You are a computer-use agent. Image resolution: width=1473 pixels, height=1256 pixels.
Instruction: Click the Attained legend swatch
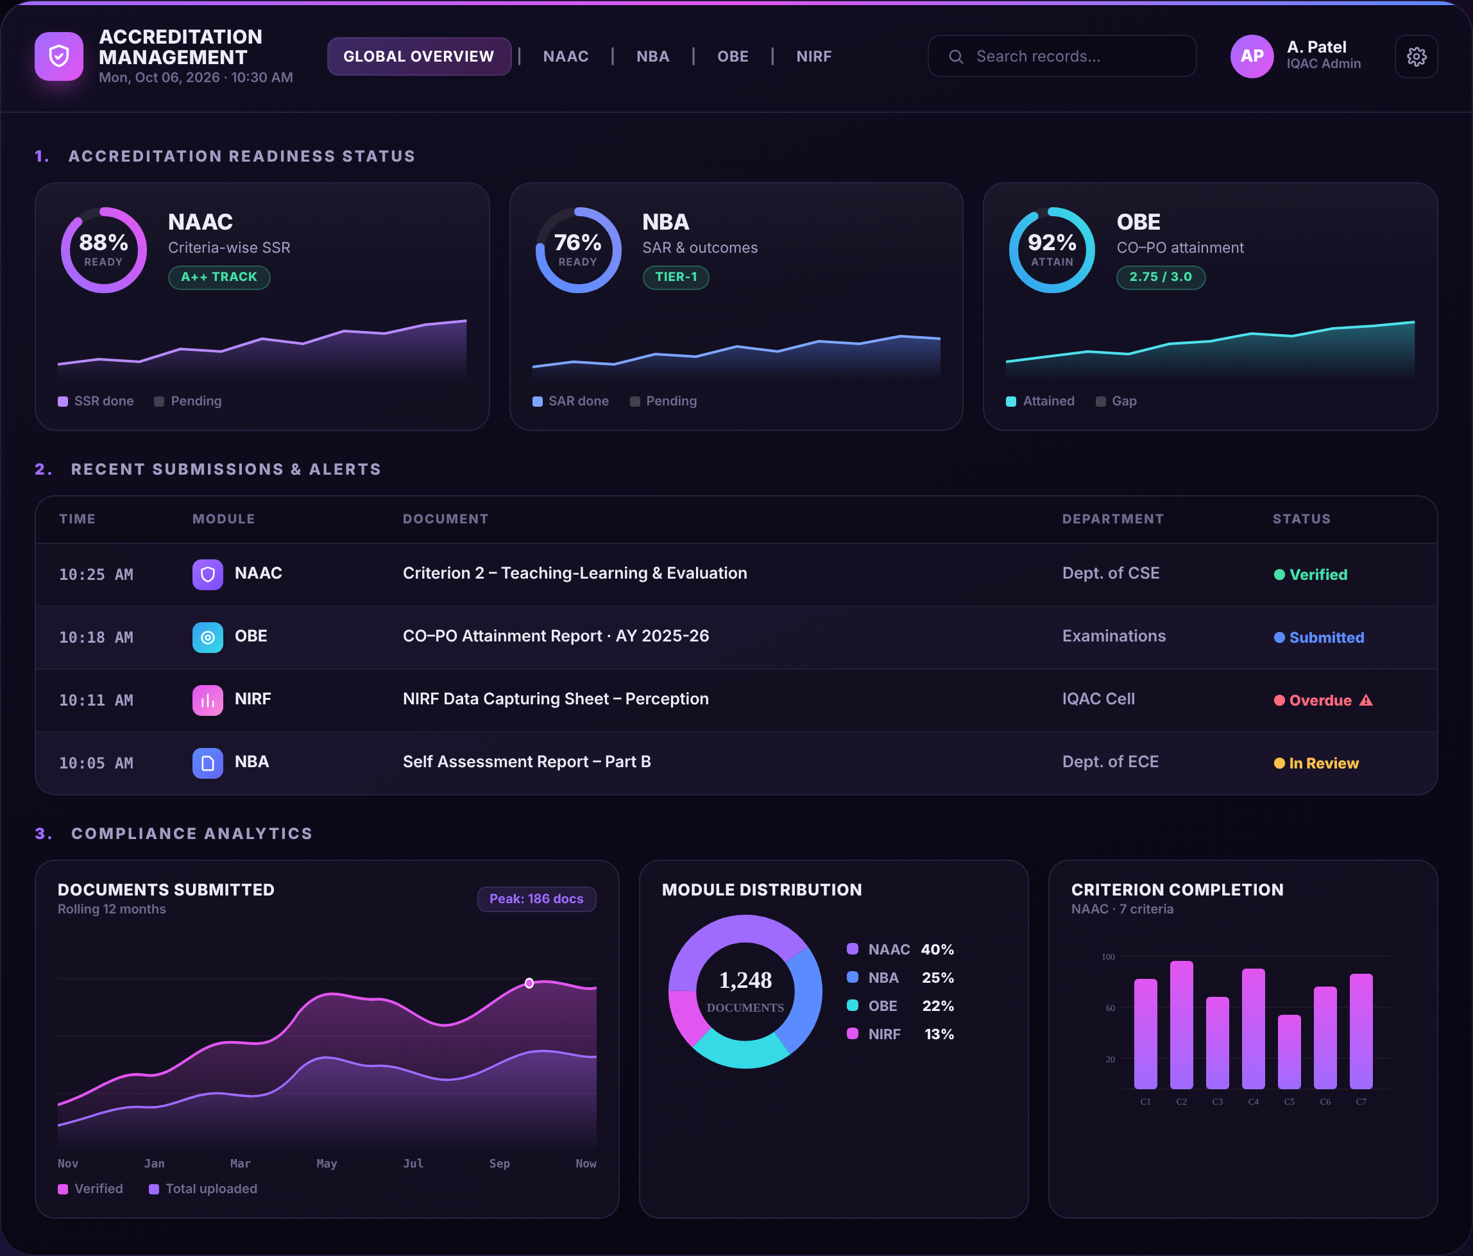pos(1011,402)
